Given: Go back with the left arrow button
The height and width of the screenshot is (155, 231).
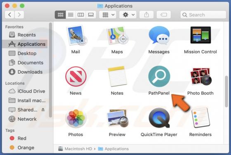Looking at the screenshot, I should pyautogui.click(x=9, y=15).
